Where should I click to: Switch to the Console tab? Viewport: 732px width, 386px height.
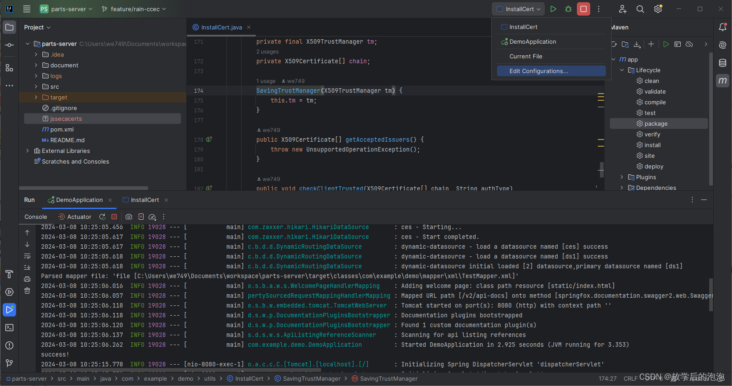click(x=36, y=217)
